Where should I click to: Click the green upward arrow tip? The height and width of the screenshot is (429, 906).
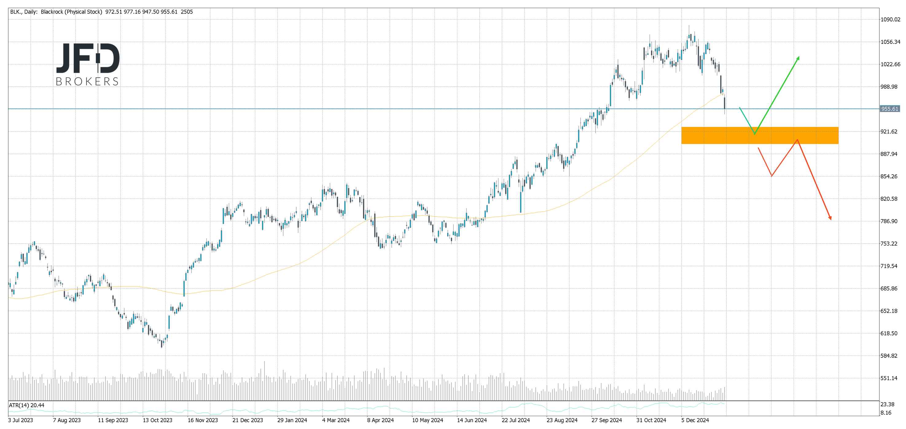pyautogui.click(x=799, y=57)
